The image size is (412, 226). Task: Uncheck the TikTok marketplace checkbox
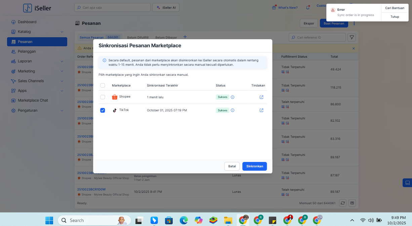tap(102, 110)
